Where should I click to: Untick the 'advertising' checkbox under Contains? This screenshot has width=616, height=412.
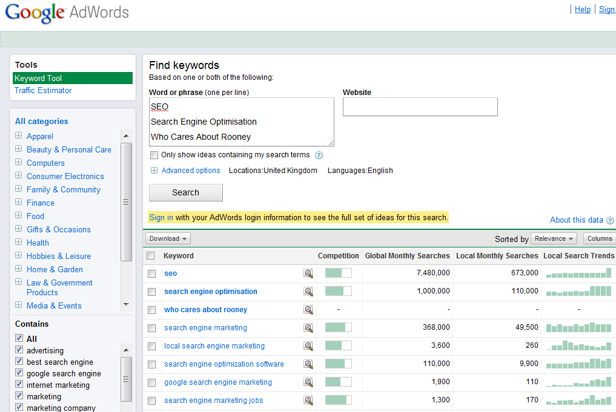pos(19,349)
